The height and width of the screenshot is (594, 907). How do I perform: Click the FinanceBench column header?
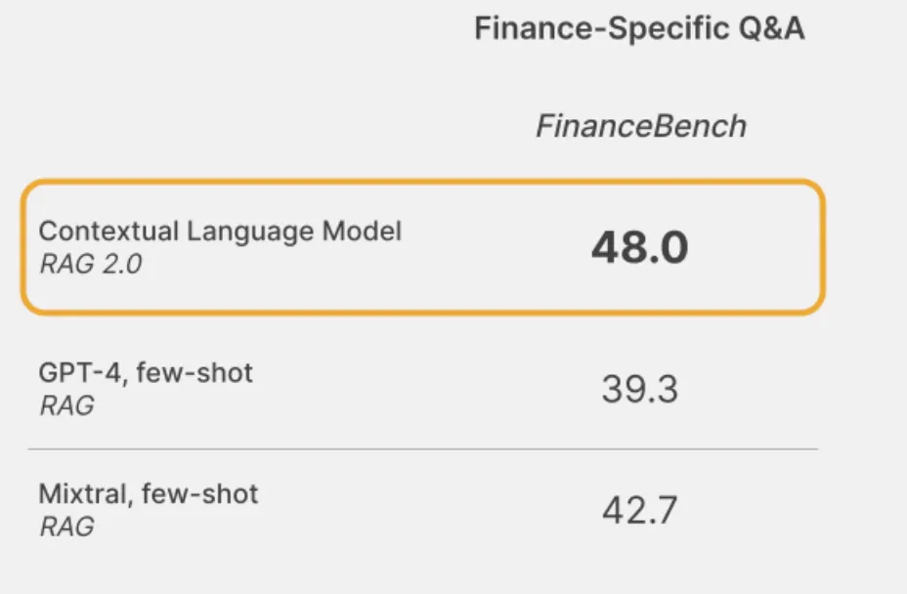pos(641,126)
